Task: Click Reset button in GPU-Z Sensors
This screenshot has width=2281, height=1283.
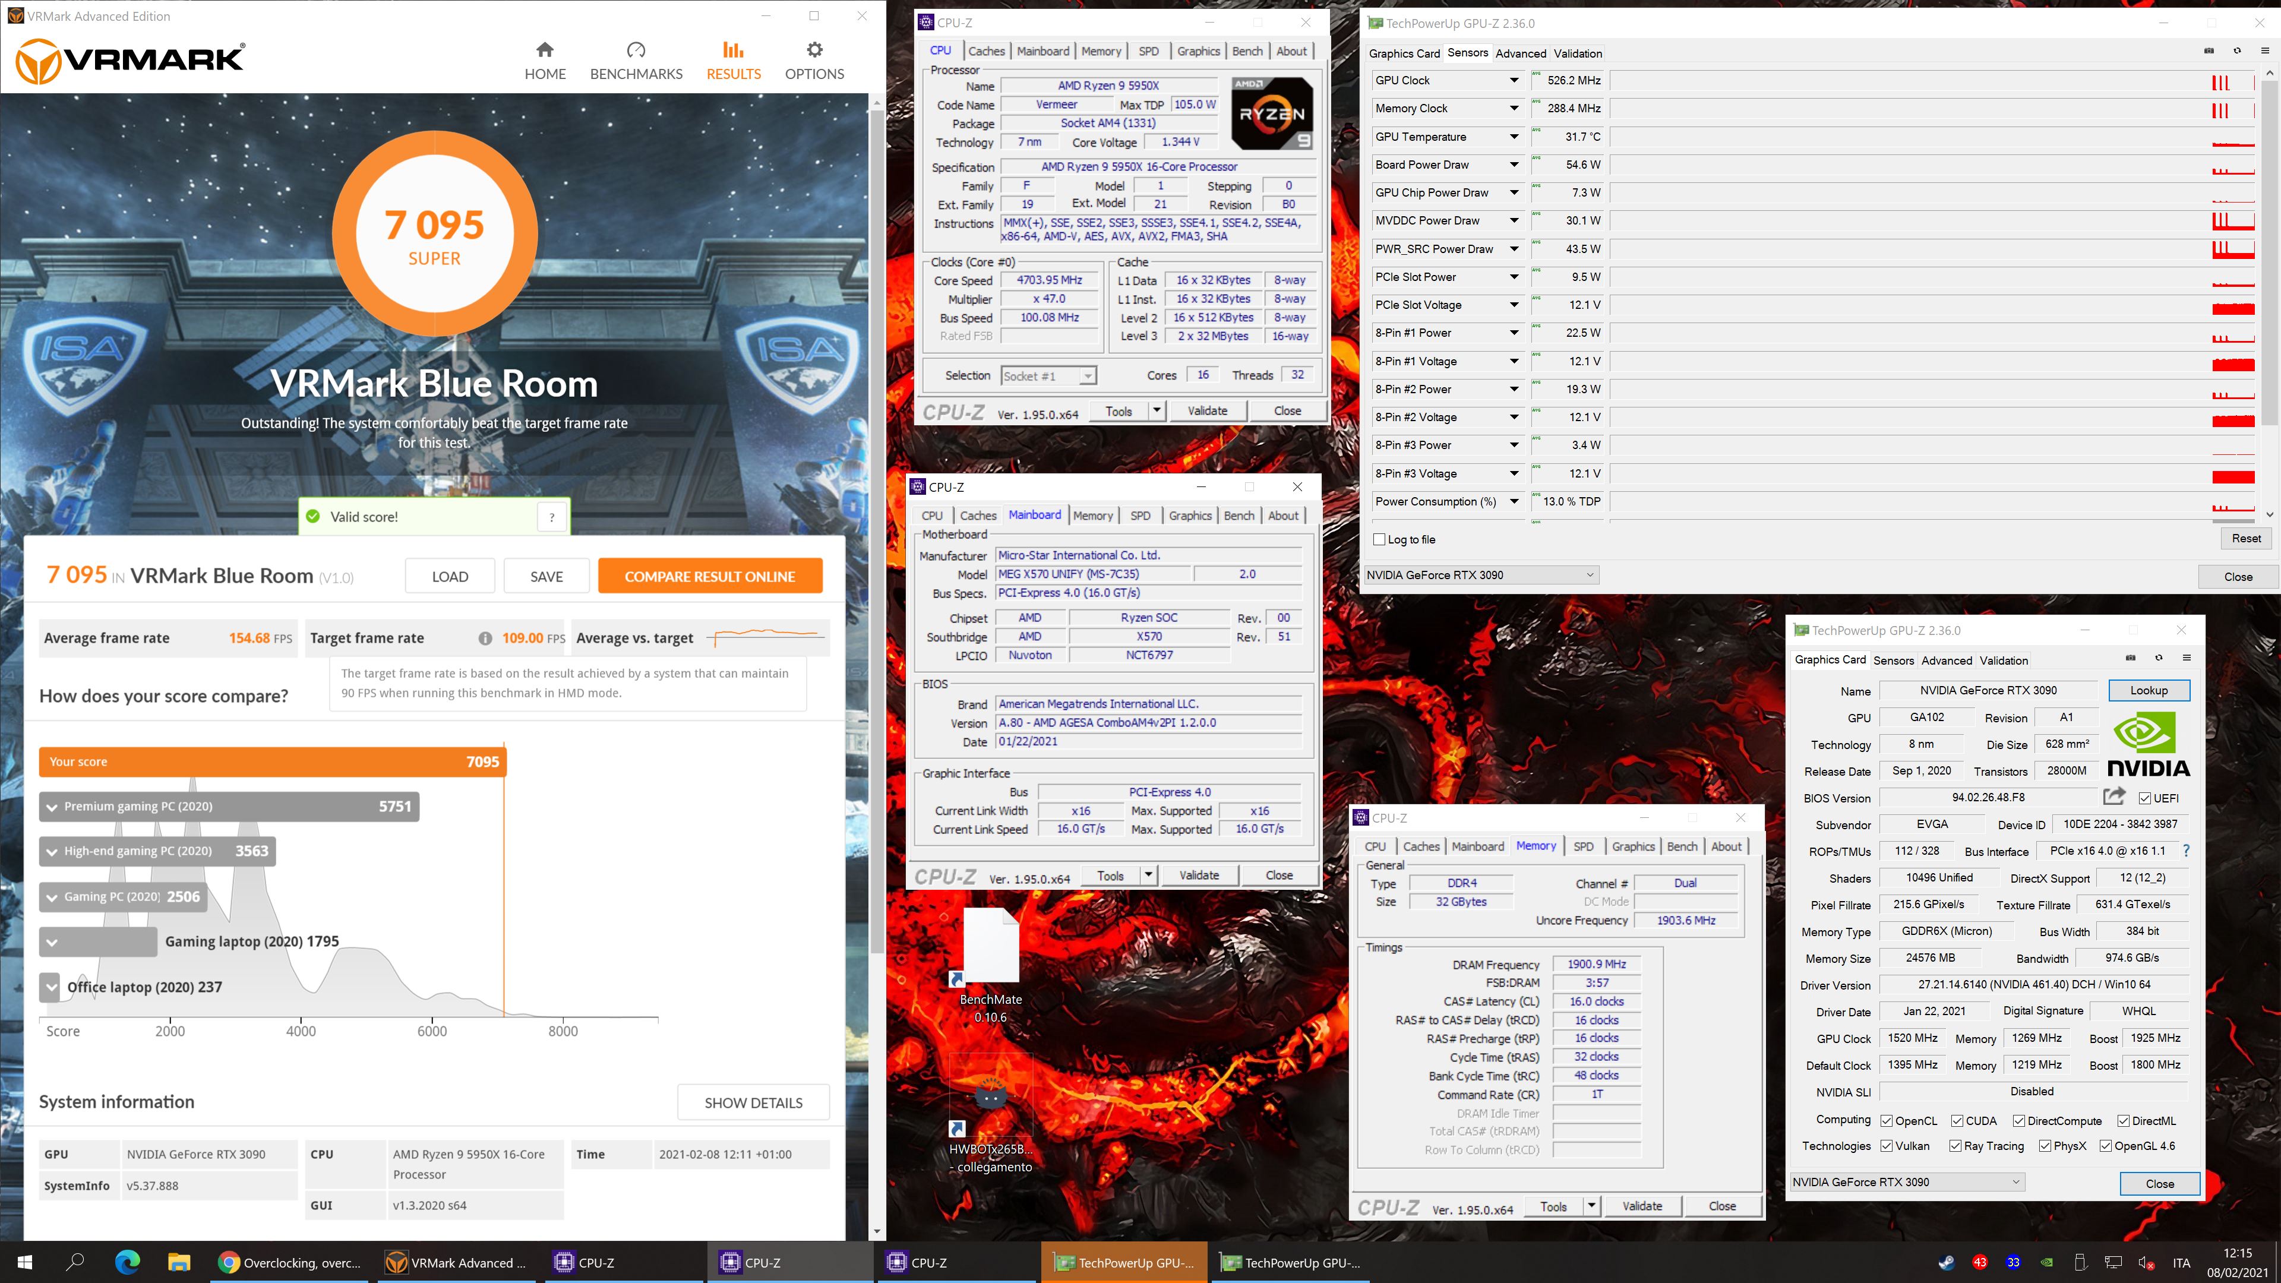Action: 2245,538
